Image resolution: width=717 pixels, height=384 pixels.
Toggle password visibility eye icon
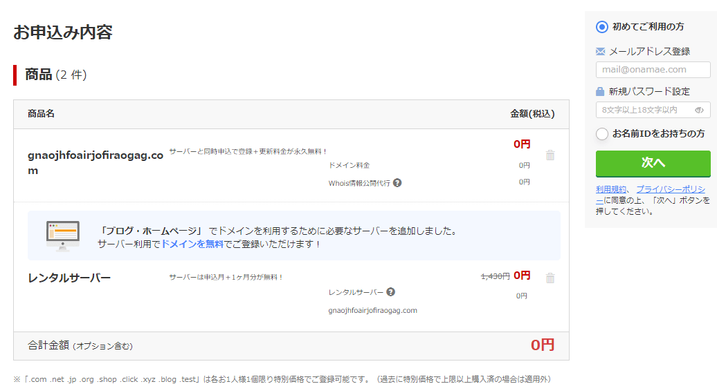699,110
